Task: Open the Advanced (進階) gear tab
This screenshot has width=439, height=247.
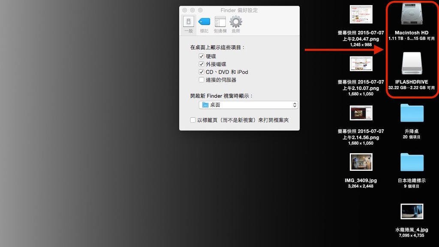Action: [236, 24]
